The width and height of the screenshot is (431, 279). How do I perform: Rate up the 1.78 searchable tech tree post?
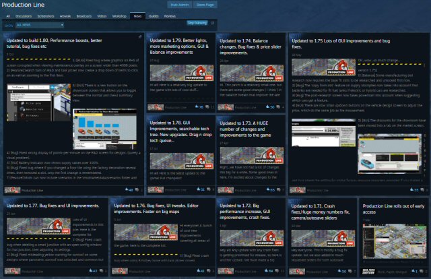coord(199,189)
